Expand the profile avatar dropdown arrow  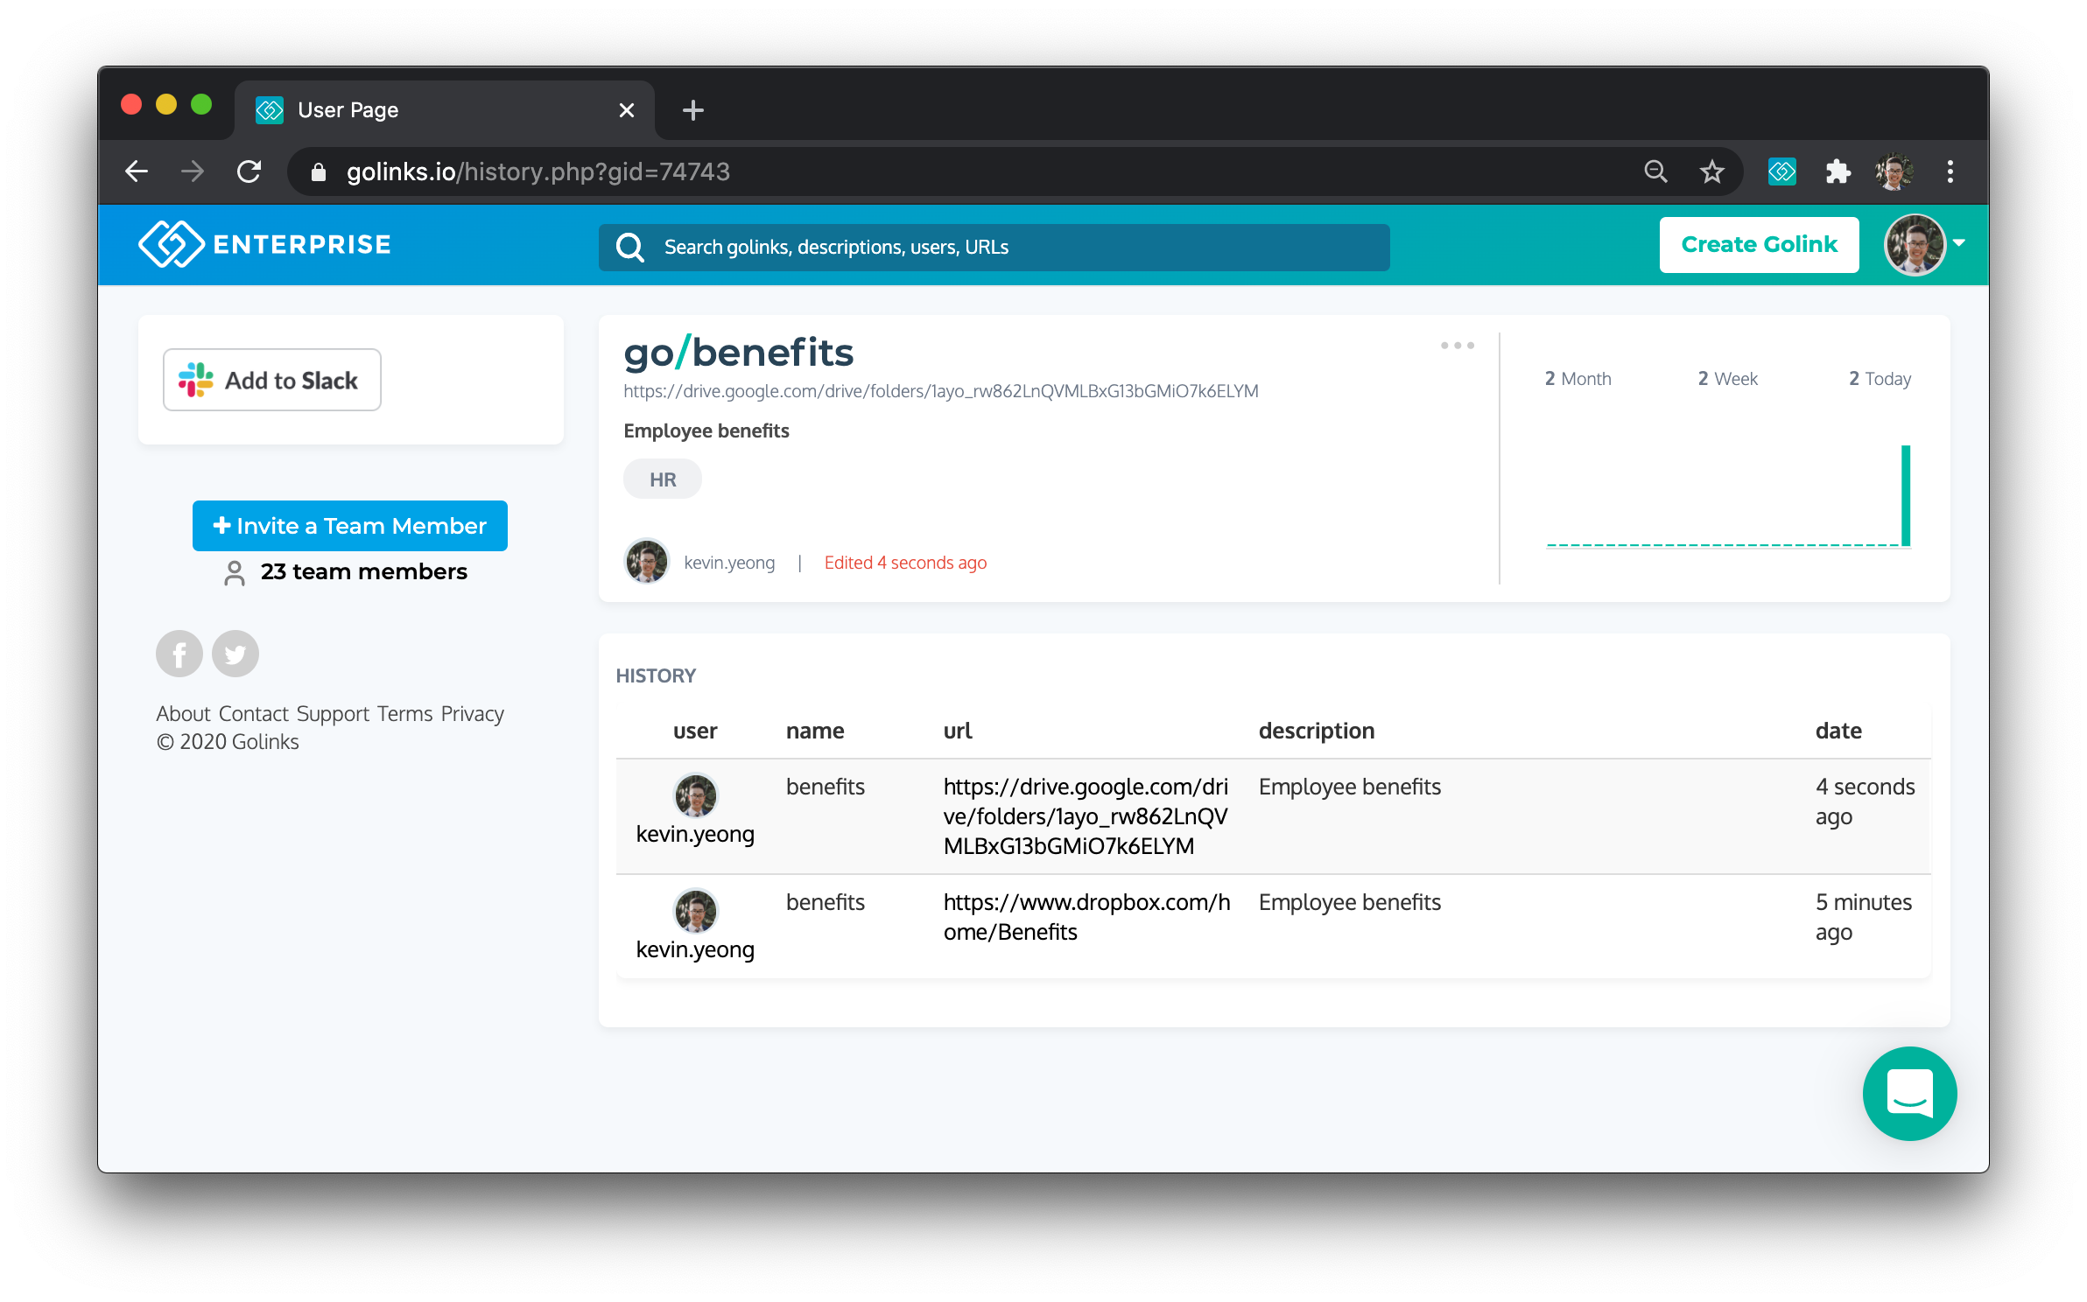tap(1959, 243)
